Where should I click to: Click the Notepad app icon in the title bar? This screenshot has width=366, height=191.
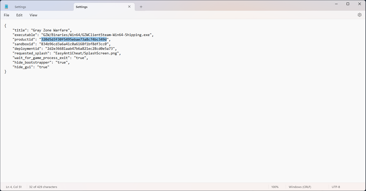pyautogui.click(x=6, y=7)
